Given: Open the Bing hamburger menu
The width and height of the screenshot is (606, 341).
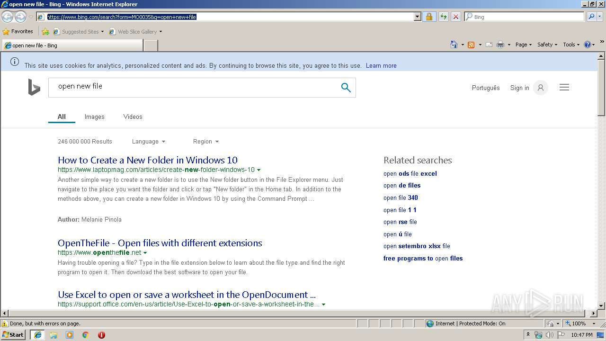Looking at the screenshot, I should 564,87.
